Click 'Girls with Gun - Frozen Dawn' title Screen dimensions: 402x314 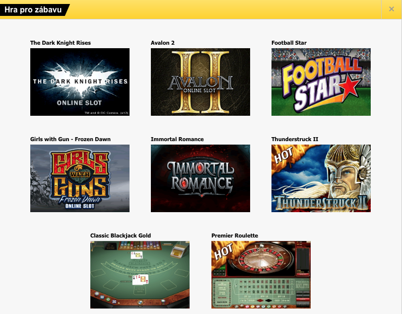[70, 139]
